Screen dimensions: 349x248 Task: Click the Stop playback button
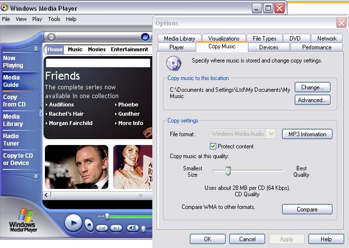click(x=89, y=225)
